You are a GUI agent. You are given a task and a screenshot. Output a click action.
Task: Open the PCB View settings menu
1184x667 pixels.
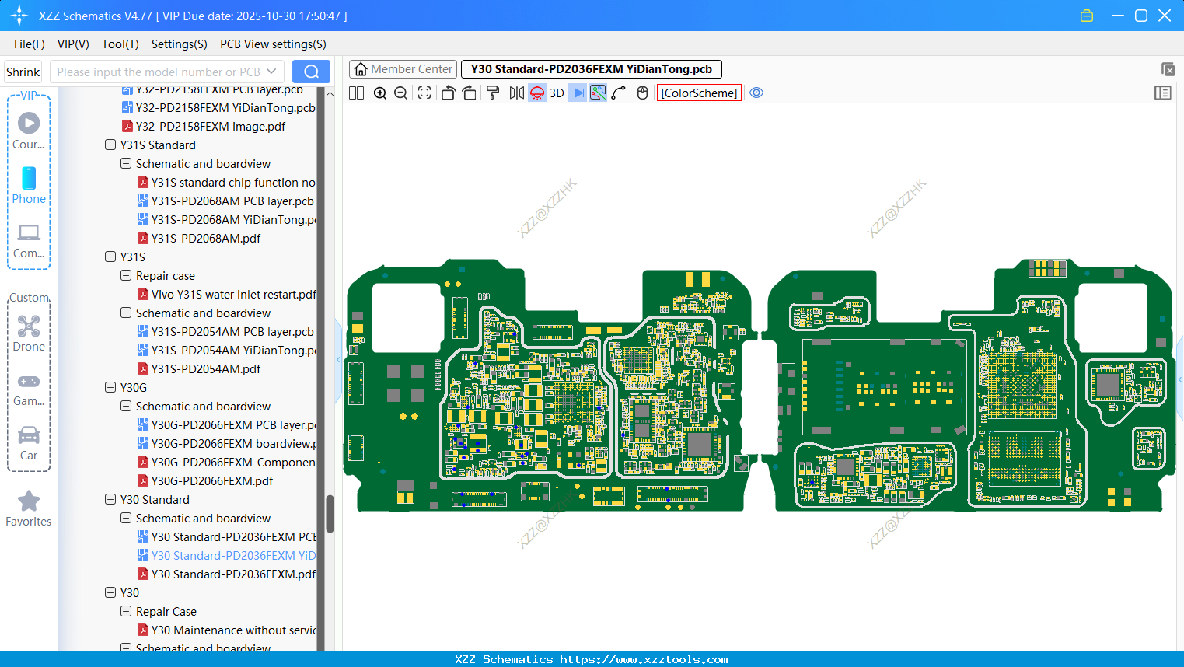[272, 44]
